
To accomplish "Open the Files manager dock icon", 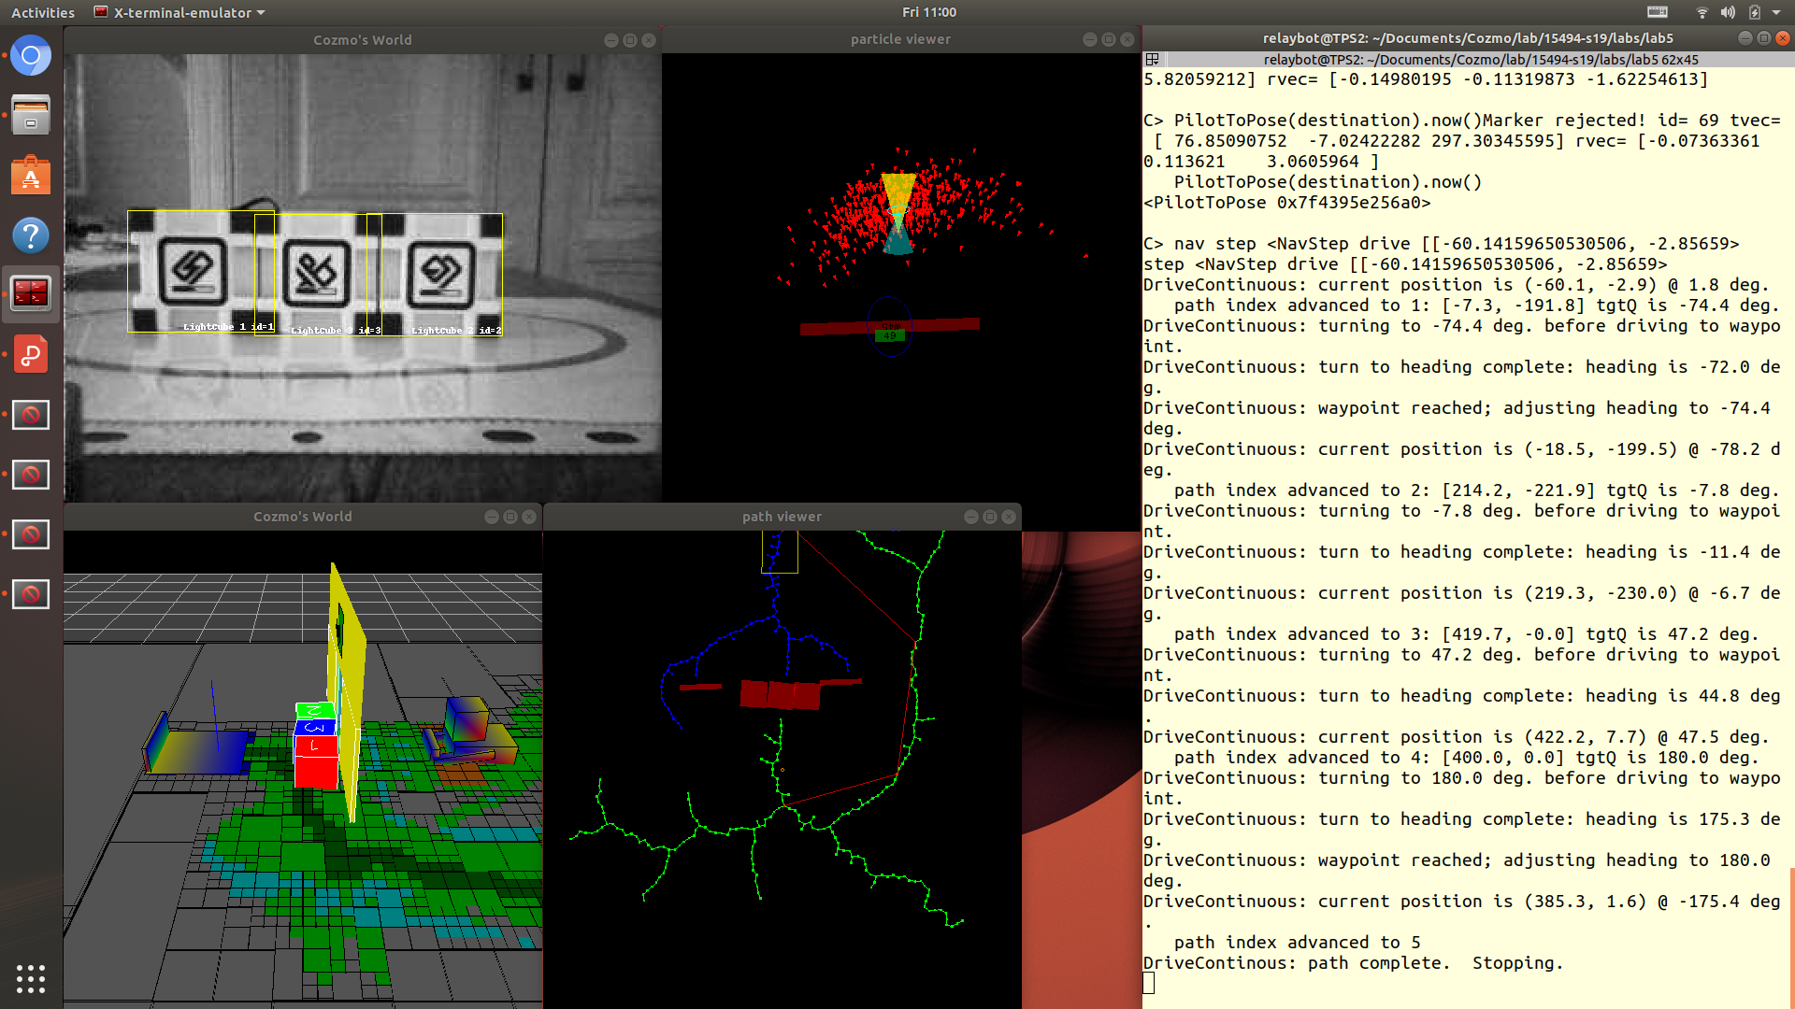I will click(31, 116).
